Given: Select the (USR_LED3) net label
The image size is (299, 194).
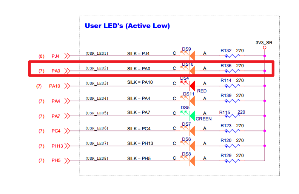Looking at the screenshot, I should coord(97,83).
